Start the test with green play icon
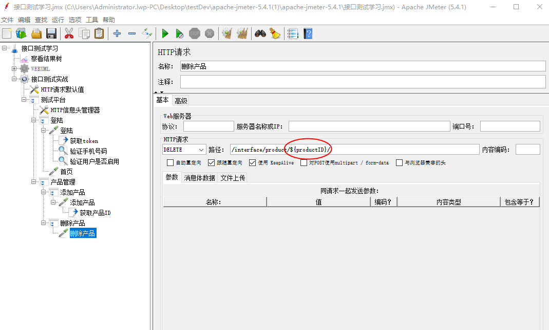 coord(165,33)
